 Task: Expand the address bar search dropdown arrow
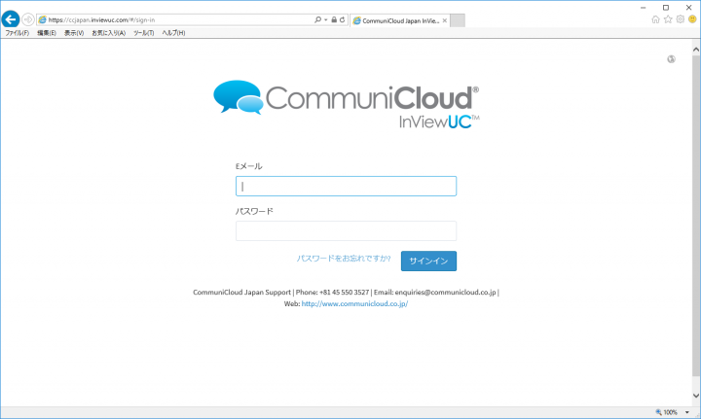325,19
